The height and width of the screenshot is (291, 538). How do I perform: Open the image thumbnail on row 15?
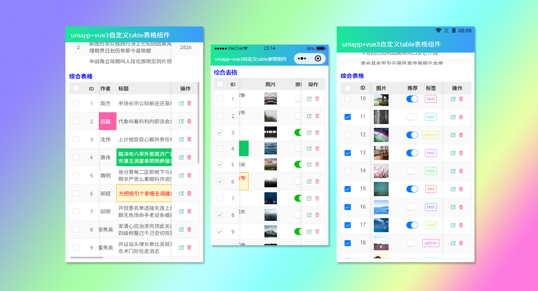[x=381, y=189]
